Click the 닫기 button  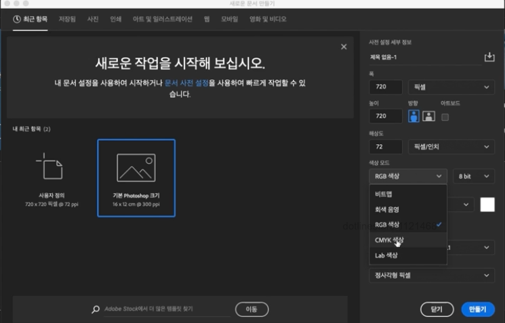(x=437, y=309)
